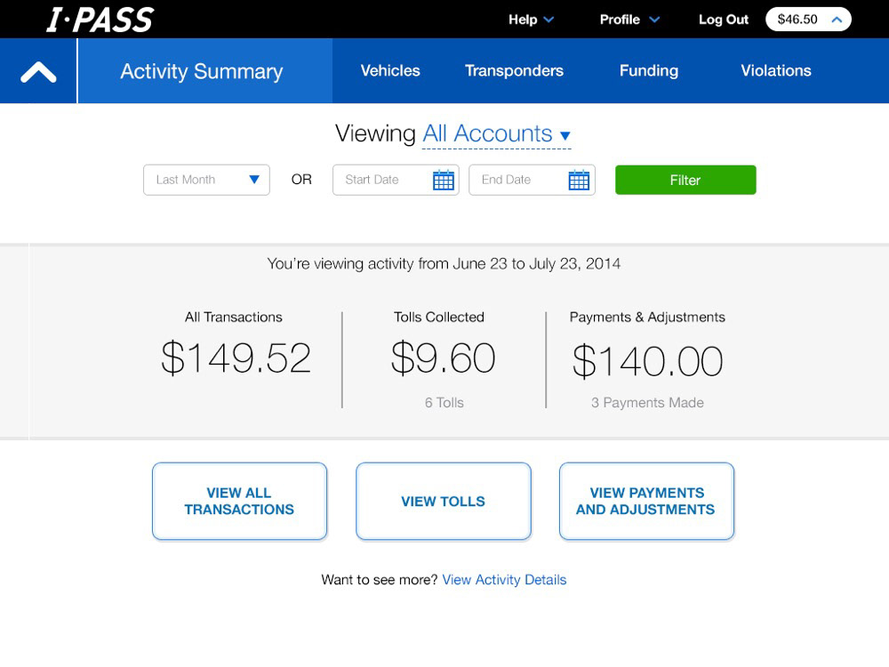Switch to the Activity Summary tab
889x667 pixels.
tap(204, 71)
